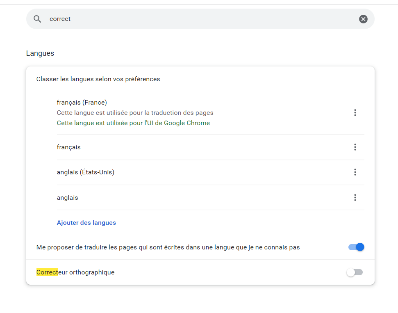Click the "Me proposer de traduire" label text

click(168, 247)
